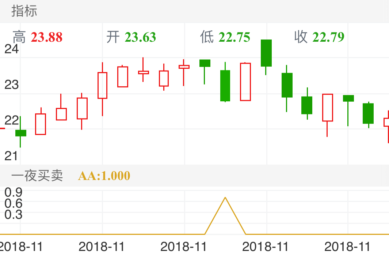Select the 21 price axis label

pos(11,156)
